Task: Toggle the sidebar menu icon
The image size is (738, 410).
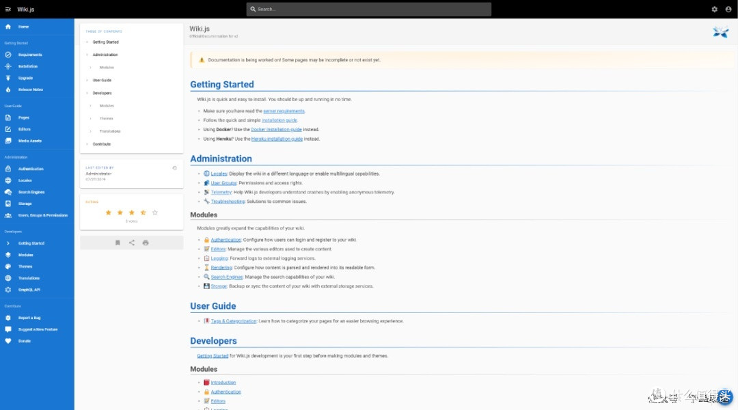Action: click(x=8, y=9)
